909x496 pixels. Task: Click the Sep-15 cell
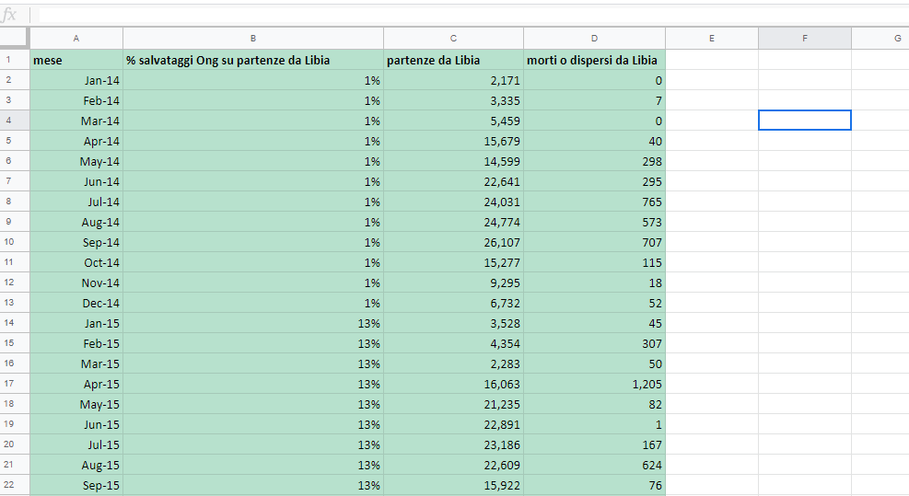click(76, 485)
